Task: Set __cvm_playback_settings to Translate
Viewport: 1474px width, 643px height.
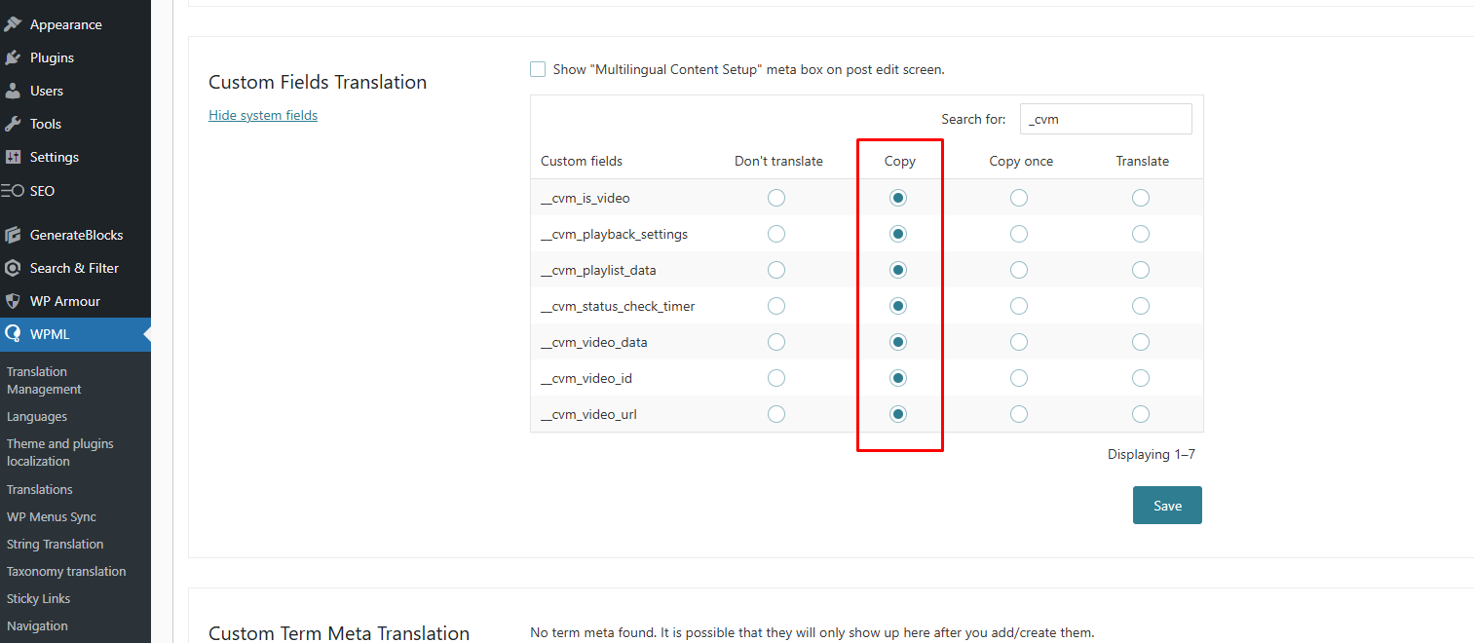Action: click(x=1141, y=234)
